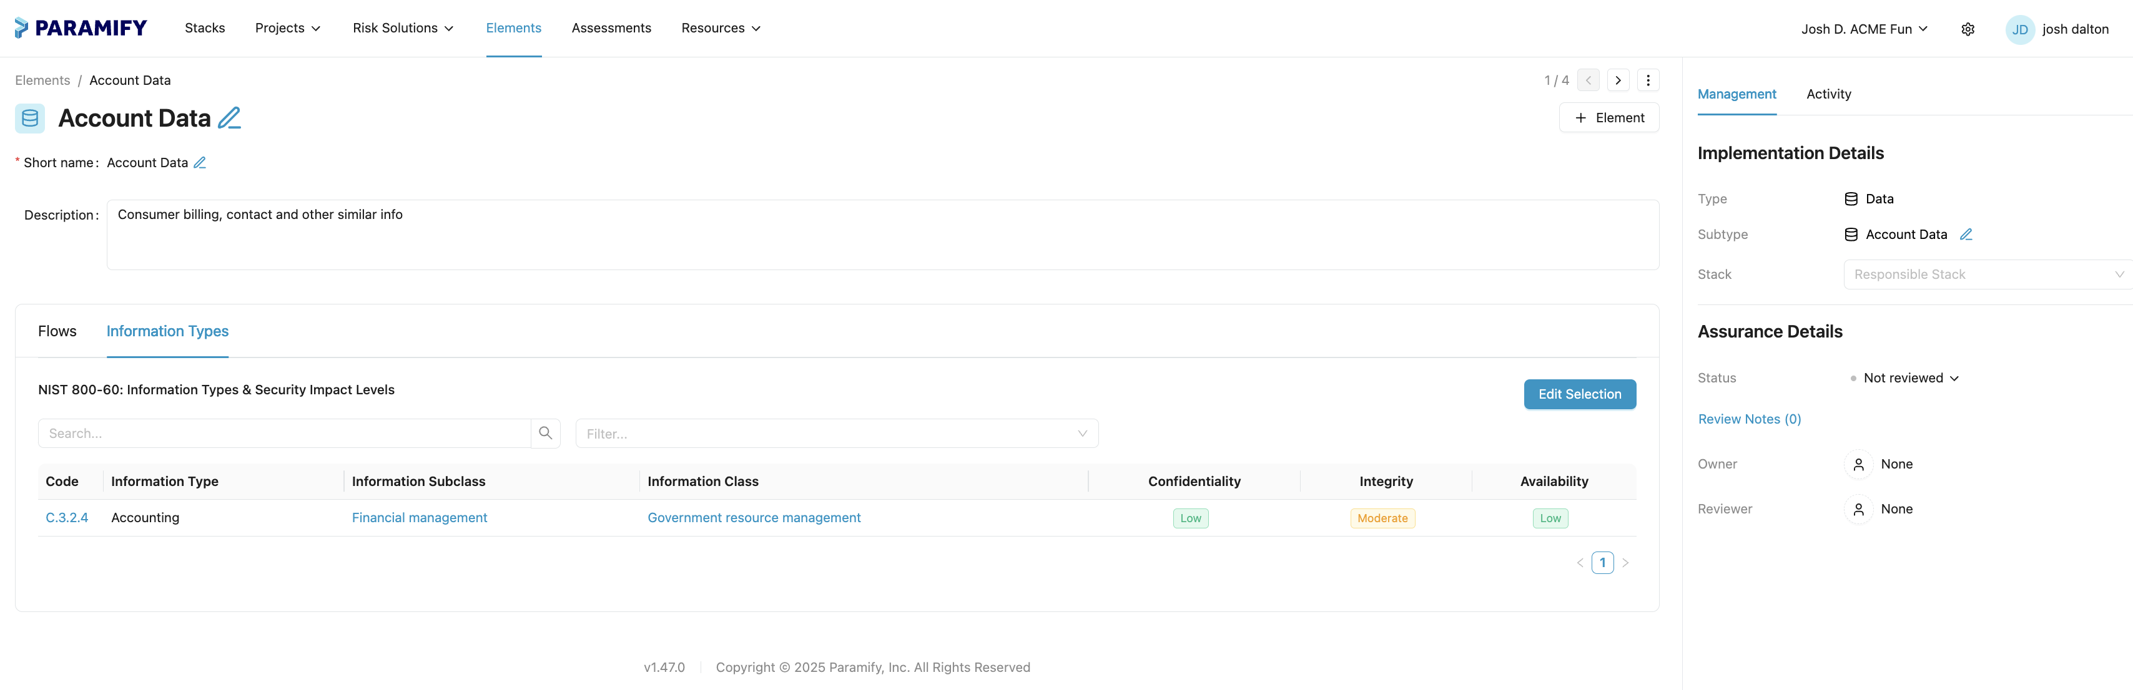
Task: Open the Risk Solutions dropdown
Action: [x=402, y=27]
